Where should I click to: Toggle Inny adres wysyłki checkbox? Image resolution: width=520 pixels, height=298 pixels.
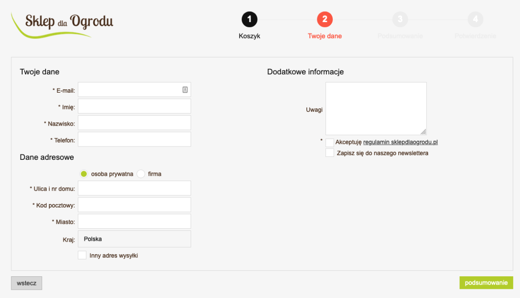pos(82,256)
